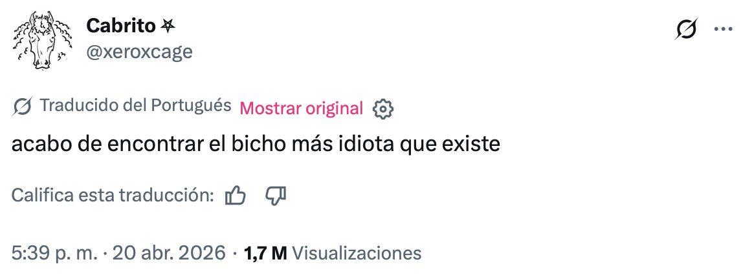752x275 pixels.
Task: Click the Califica esta traducción label
Action: [x=113, y=195]
